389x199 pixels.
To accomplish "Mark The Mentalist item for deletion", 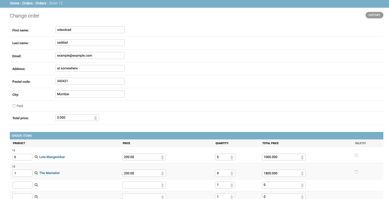I will click(356, 172).
